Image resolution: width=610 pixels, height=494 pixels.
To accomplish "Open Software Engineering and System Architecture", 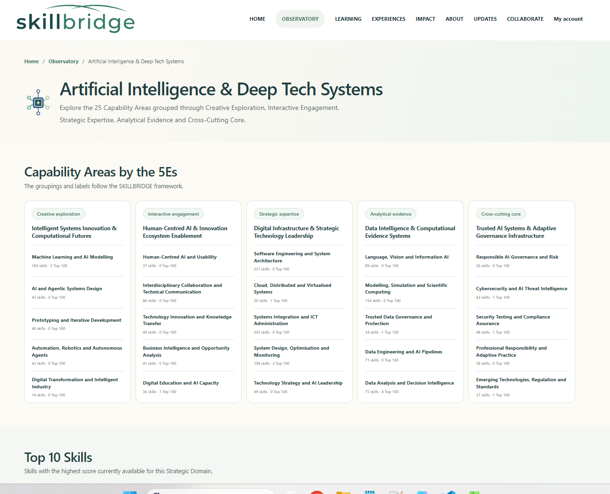I will click(292, 257).
